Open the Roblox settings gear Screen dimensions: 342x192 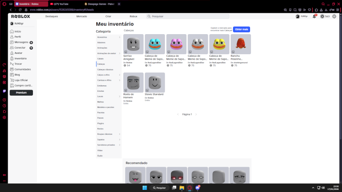click(334, 16)
